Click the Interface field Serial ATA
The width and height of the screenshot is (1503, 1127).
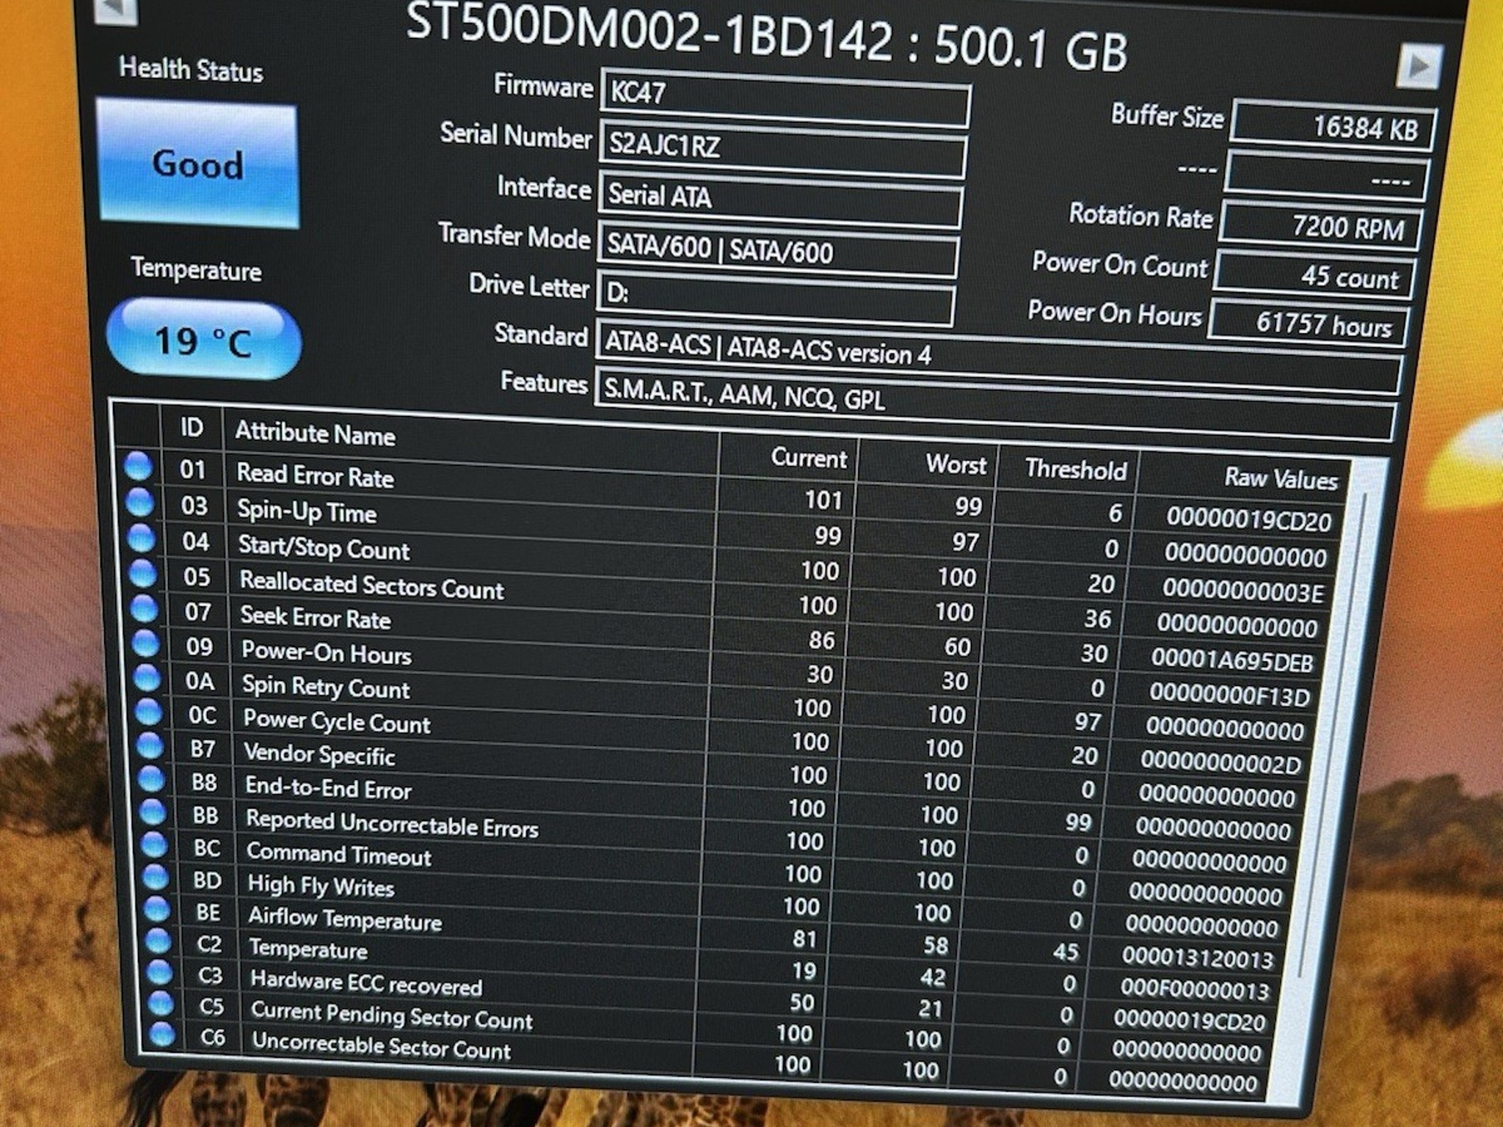coord(779,200)
